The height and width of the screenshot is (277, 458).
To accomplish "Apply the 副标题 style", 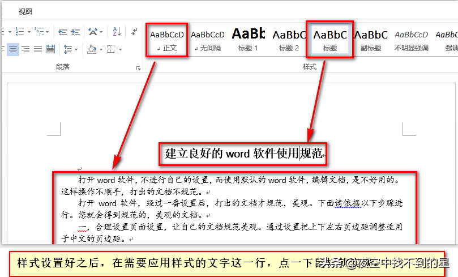I will 371,40.
